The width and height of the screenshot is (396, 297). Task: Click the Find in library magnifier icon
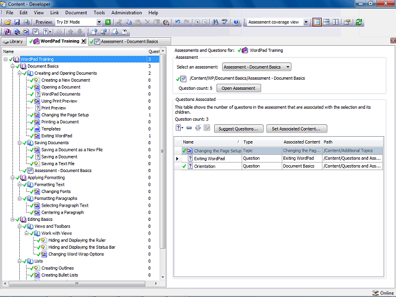pos(166,22)
